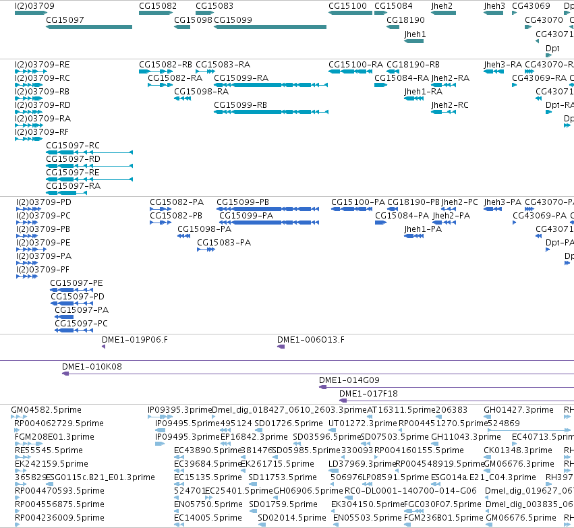Select the CG15083 gene label

click(x=214, y=6)
